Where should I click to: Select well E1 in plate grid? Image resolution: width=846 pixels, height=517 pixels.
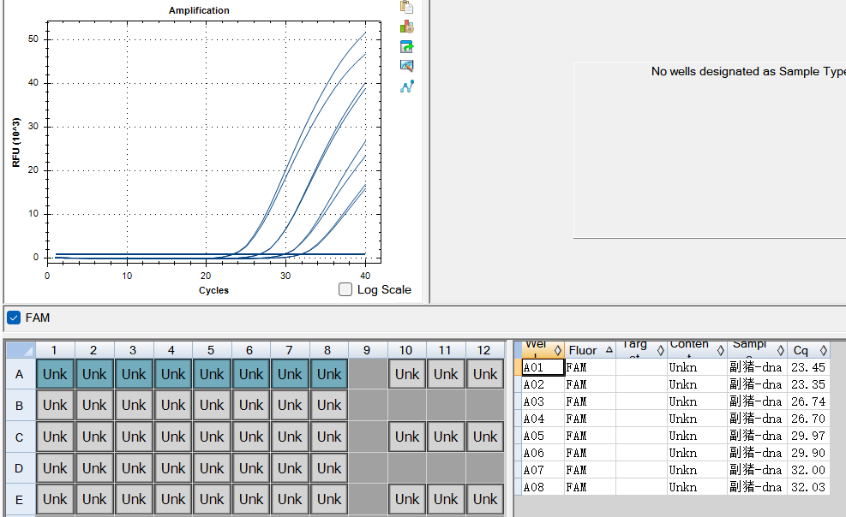(55, 499)
